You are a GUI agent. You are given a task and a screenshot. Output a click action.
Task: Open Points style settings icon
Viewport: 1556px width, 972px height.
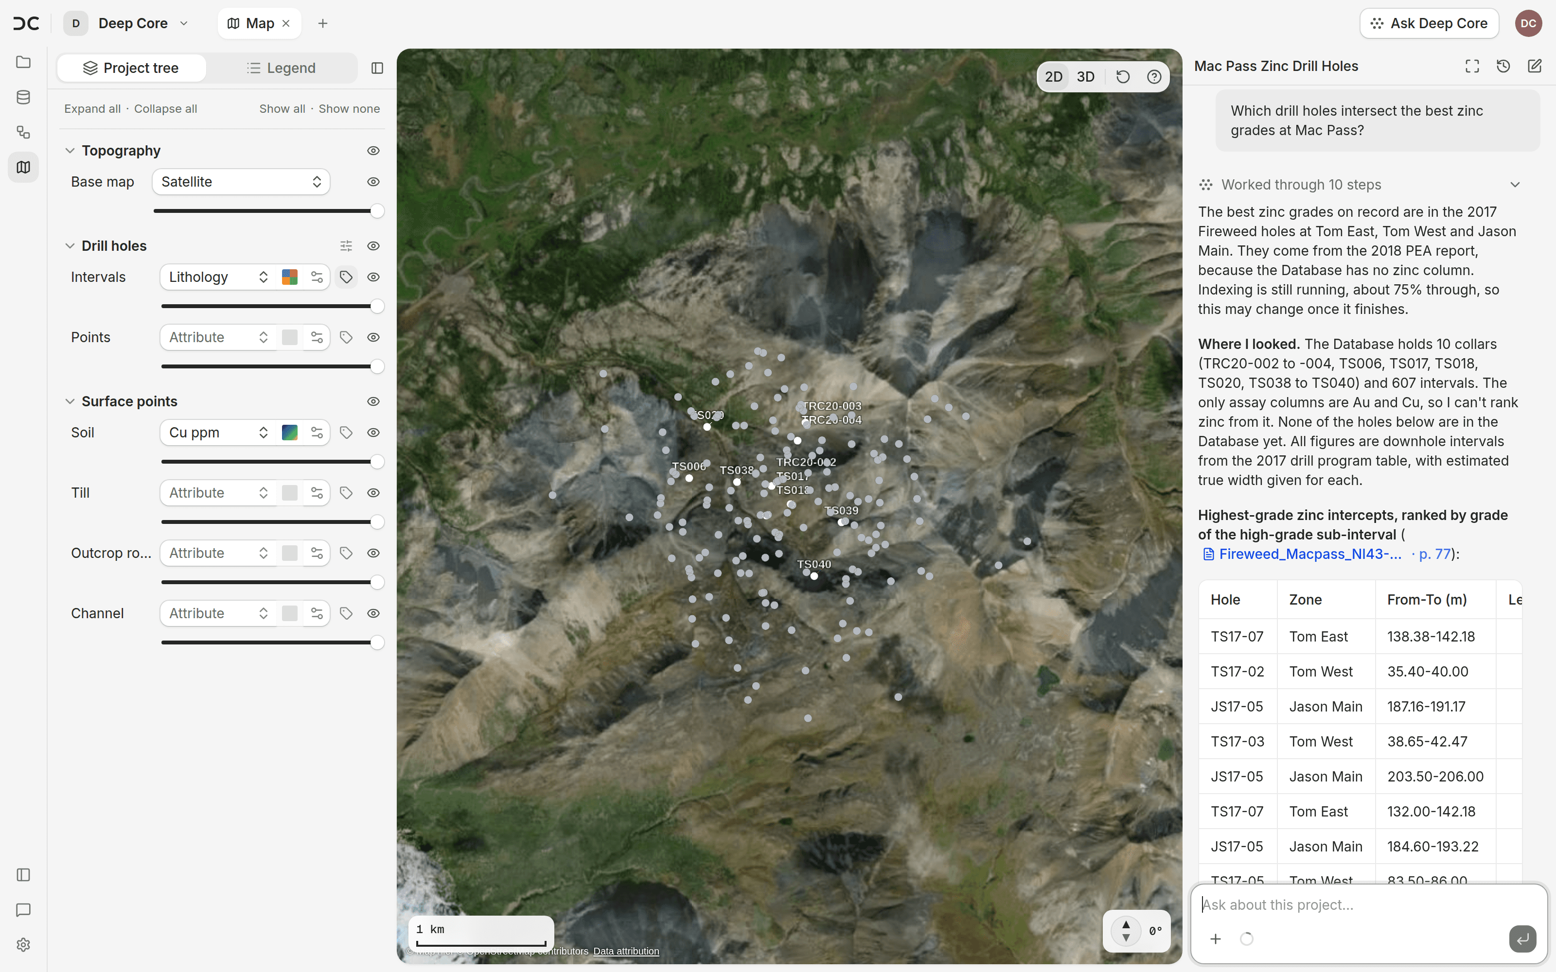[317, 337]
